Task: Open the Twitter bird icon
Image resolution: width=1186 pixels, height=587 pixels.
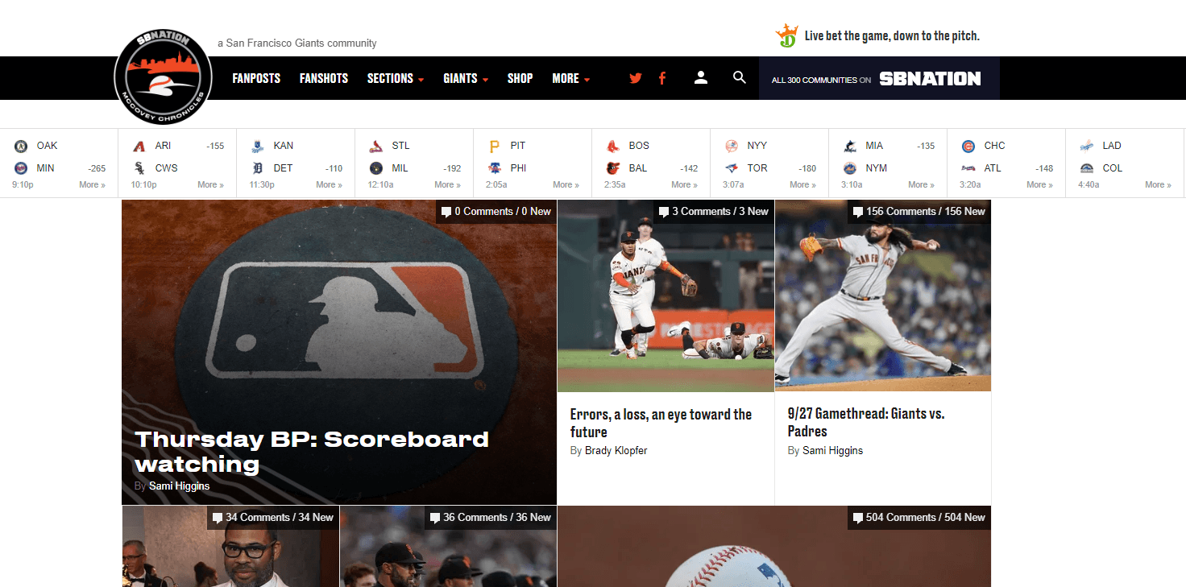Action: 636,78
